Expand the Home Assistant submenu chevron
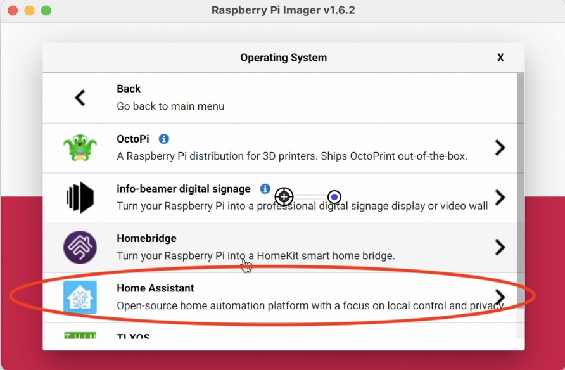 point(500,297)
